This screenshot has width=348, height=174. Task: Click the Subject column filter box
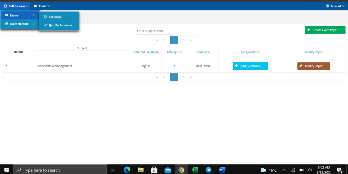point(82,54)
